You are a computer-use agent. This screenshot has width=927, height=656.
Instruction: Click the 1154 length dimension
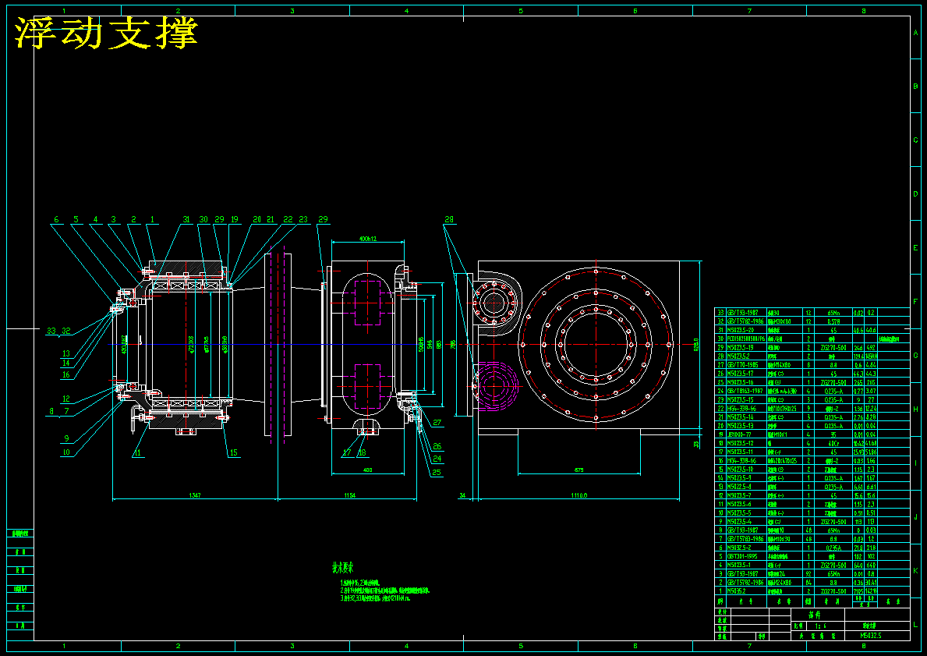[x=349, y=495]
